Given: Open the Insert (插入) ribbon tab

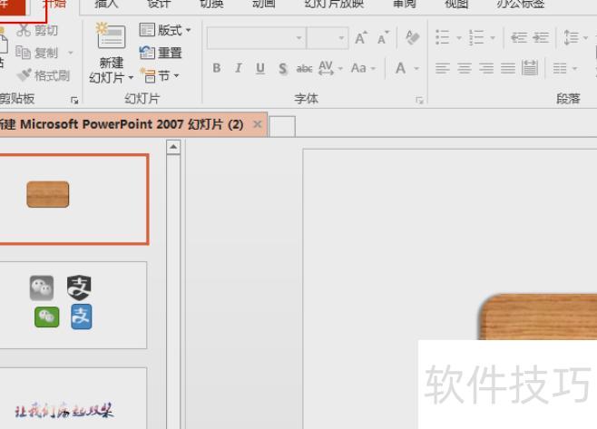Looking at the screenshot, I should click(x=106, y=5).
